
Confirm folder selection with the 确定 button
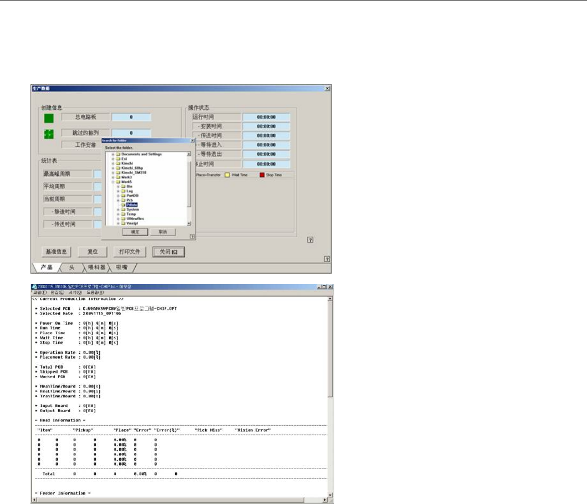[135, 232]
